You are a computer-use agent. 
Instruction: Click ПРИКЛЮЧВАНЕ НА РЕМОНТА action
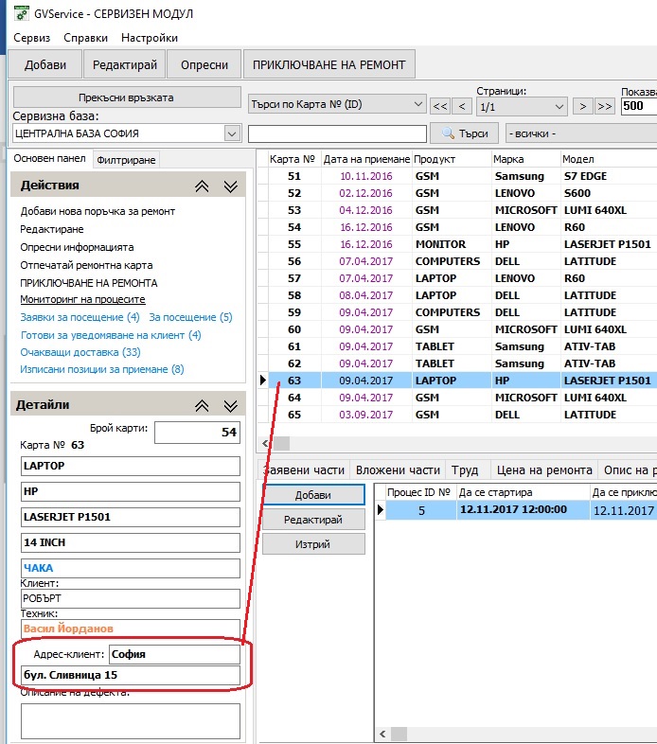coord(89,283)
